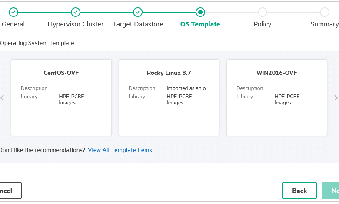Click the WIN2016-OVF title text
Image resolution: width=339 pixels, height=204 pixels.
pos(277,73)
